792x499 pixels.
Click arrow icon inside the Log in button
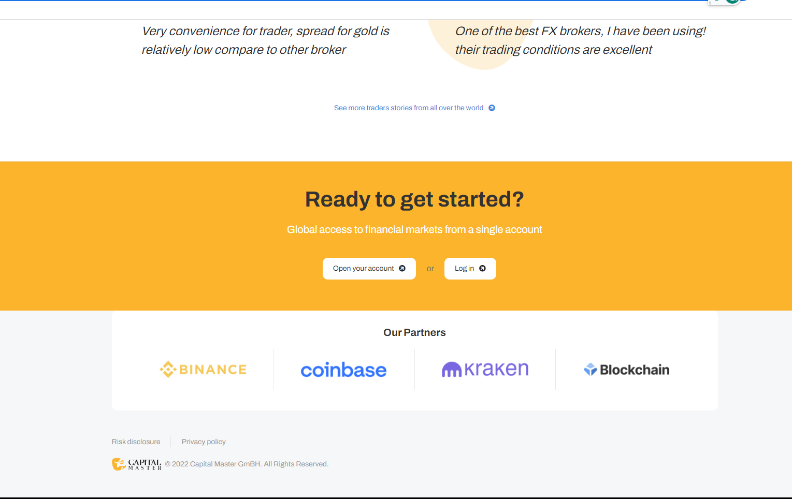(x=482, y=268)
